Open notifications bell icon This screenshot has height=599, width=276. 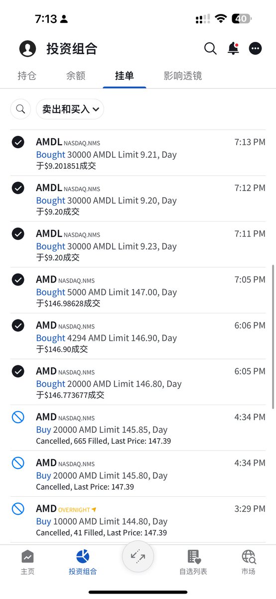pyautogui.click(x=233, y=48)
